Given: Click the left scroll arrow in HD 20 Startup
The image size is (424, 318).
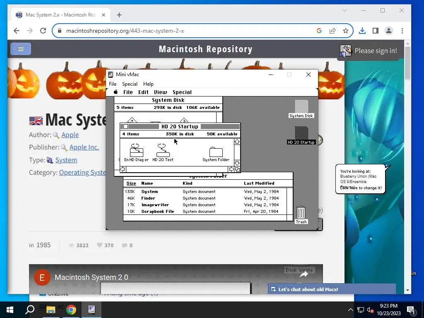Looking at the screenshot, I should coord(123,169).
